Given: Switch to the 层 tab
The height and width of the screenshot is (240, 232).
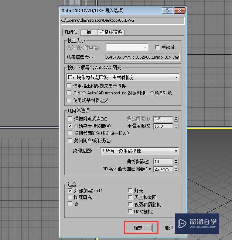Looking at the screenshot, I should click(89, 32).
